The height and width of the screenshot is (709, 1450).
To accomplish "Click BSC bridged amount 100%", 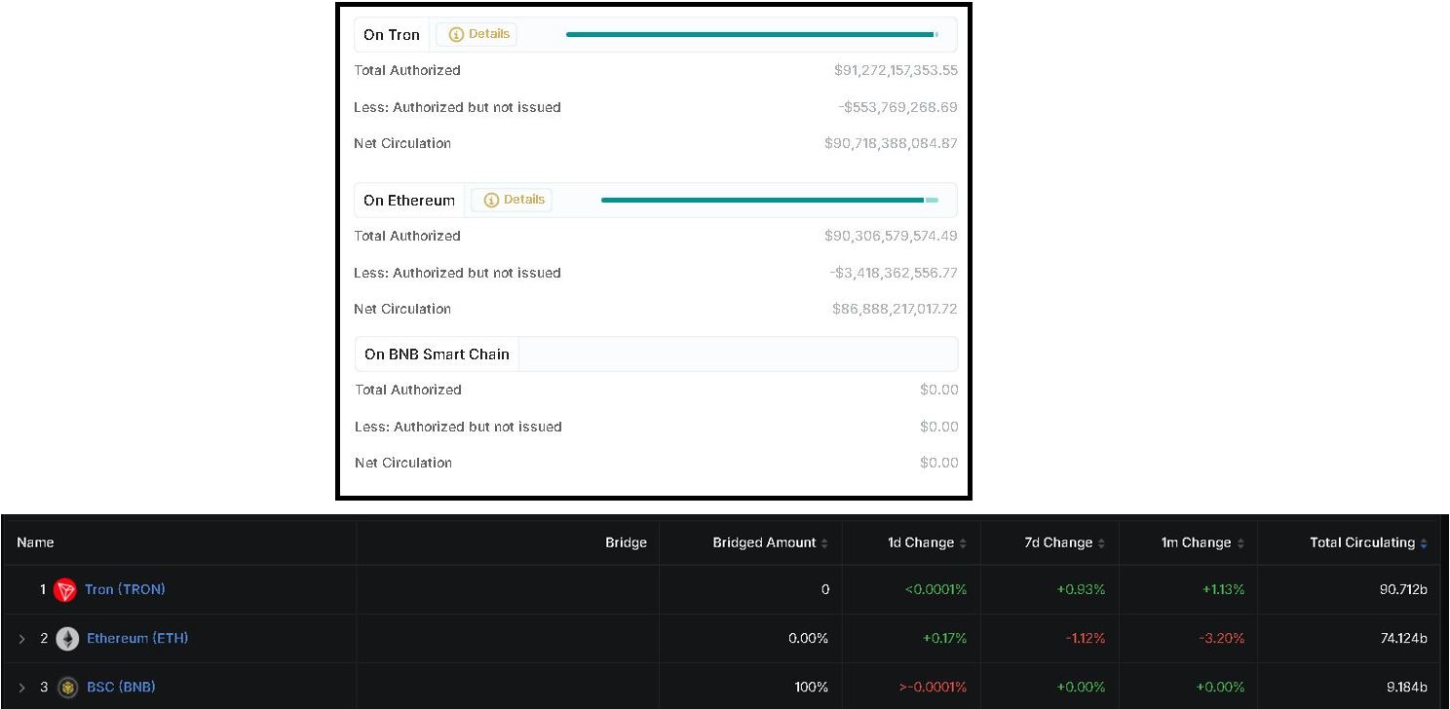I will click(x=811, y=687).
